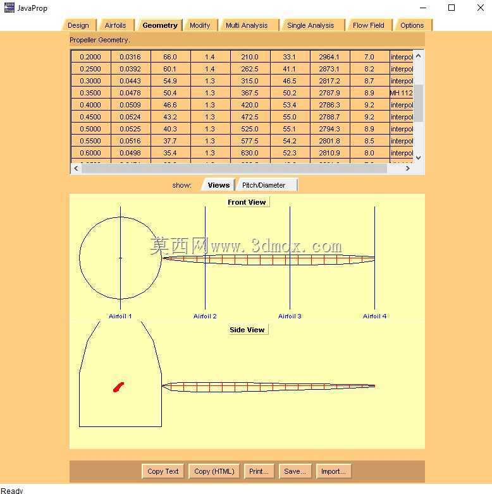Click the cell showing 0.2500
Screen dimensions: 492x494
[x=91, y=69]
